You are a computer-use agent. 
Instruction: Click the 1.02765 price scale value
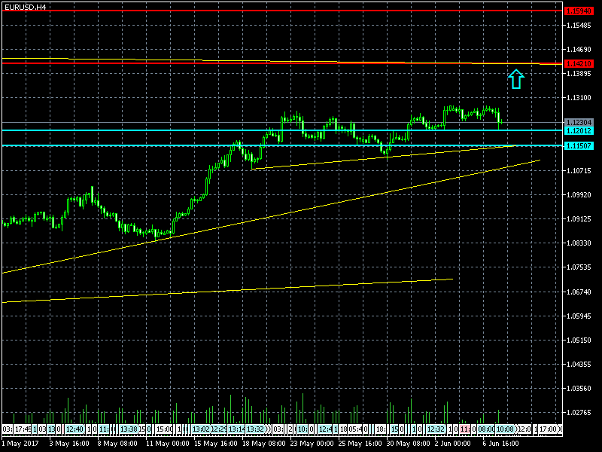(x=579, y=413)
